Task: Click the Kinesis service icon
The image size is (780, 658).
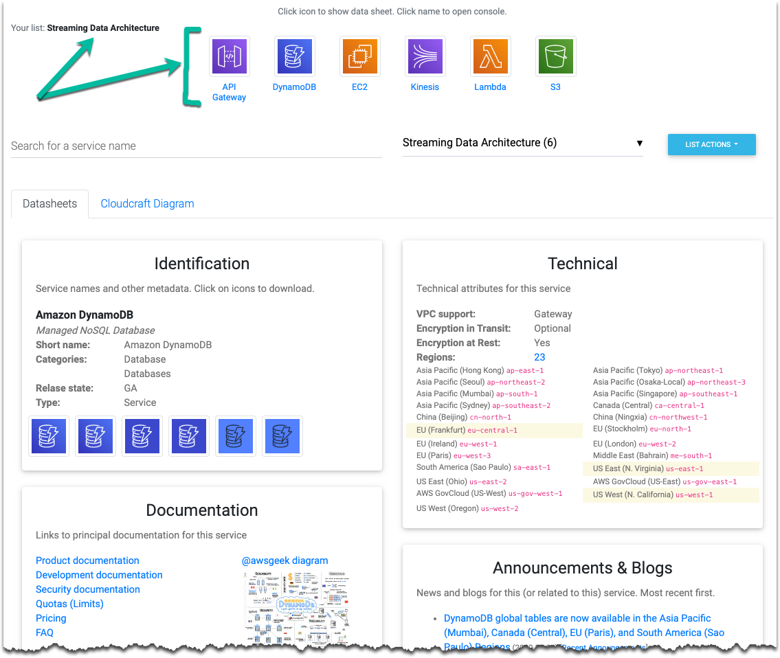Action: (x=425, y=56)
